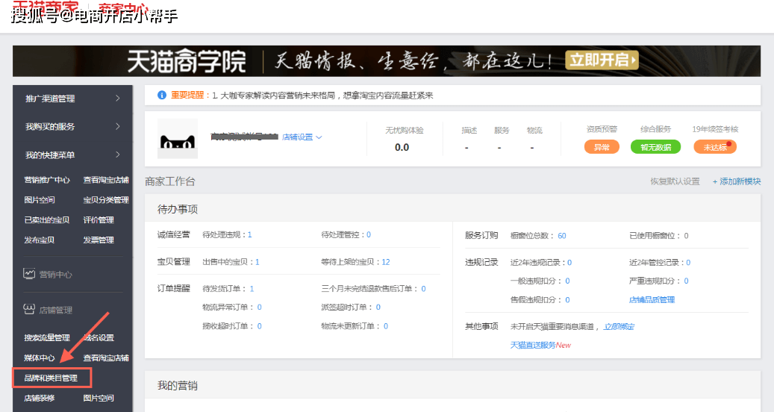
Task: Open the 物流未更新订单 count
Action: pyautogui.click(x=386, y=326)
